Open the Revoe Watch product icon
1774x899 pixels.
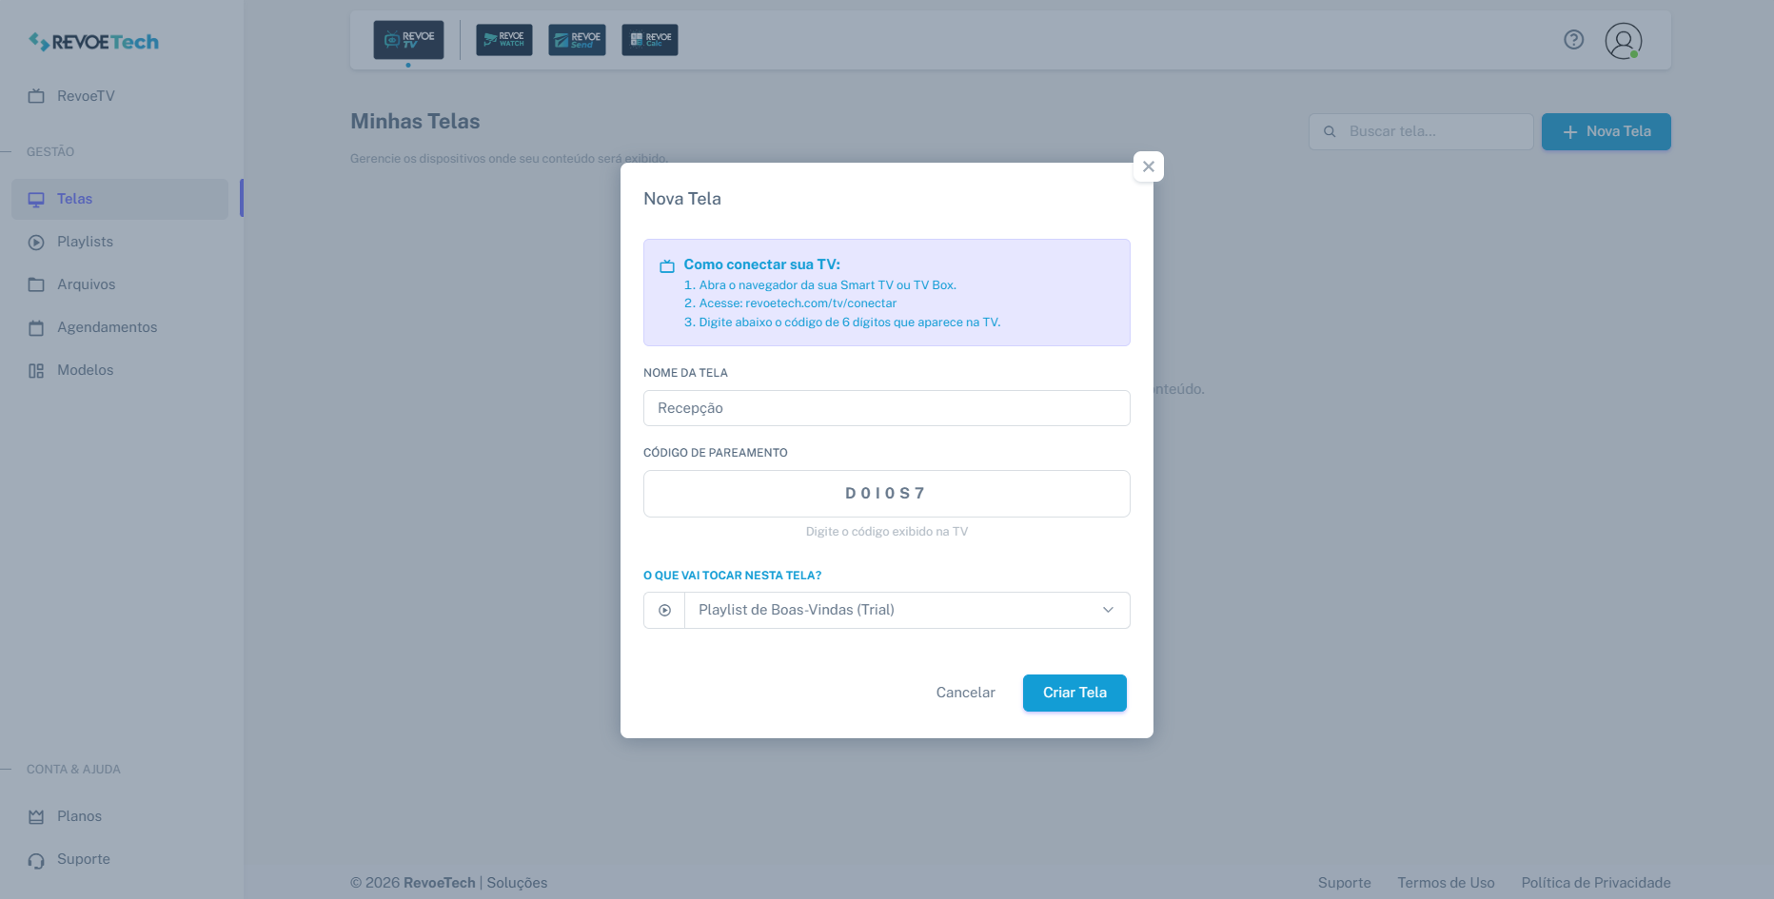(503, 40)
